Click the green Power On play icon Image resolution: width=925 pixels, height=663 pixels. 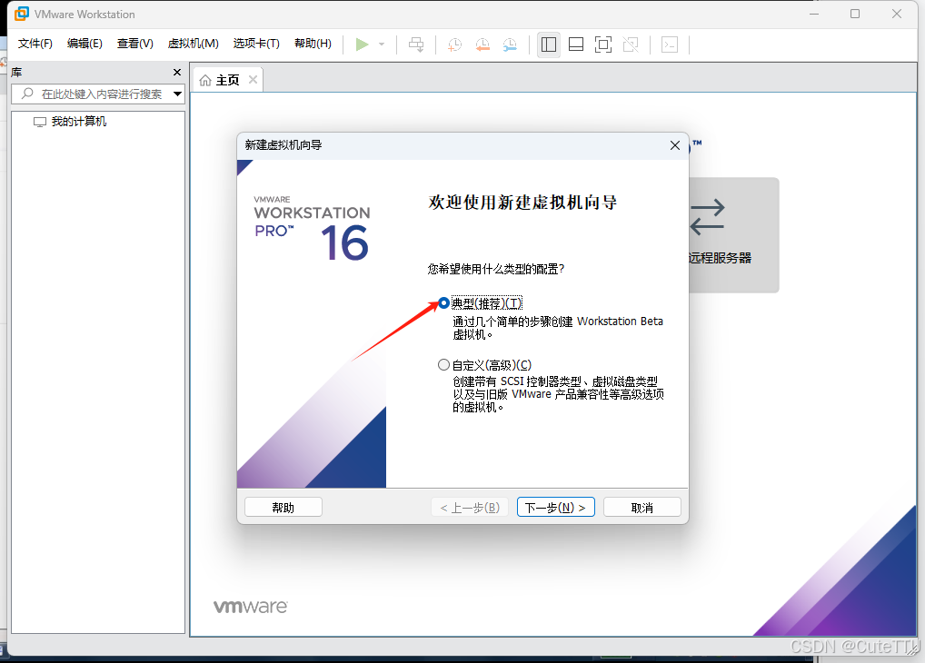(363, 45)
